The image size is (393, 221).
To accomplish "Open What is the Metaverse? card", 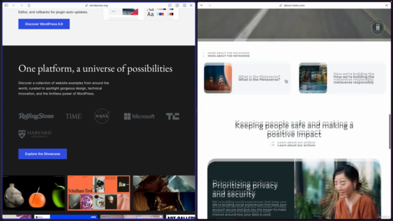I will pyautogui.click(x=247, y=78).
